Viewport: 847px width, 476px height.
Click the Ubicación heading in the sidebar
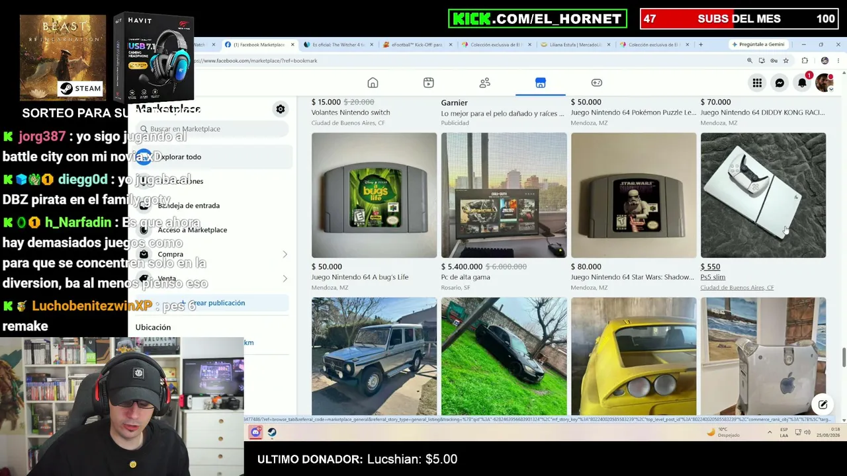tap(153, 327)
